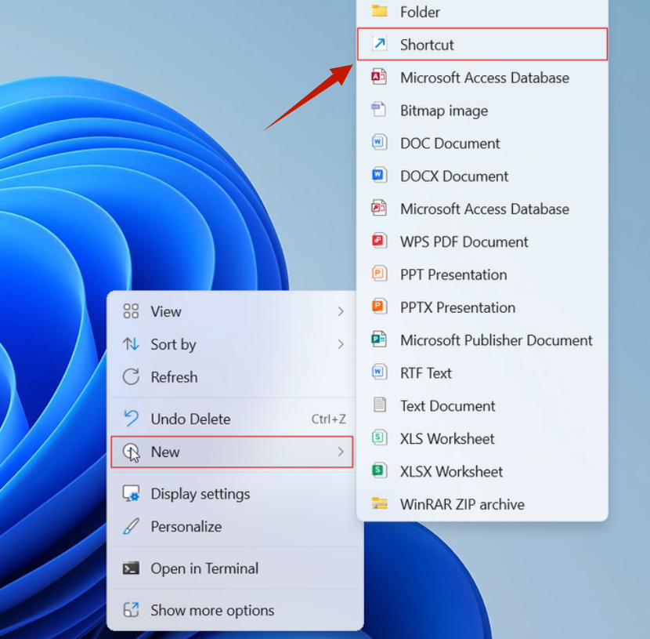Click Show more options

(x=233, y=610)
